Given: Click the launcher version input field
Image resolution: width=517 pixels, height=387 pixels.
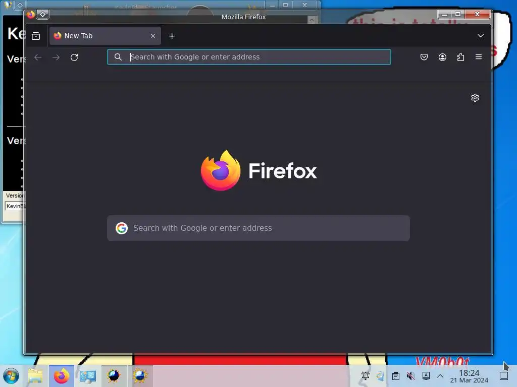Looking at the screenshot, I should pyautogui.click(x=15, y=206).
